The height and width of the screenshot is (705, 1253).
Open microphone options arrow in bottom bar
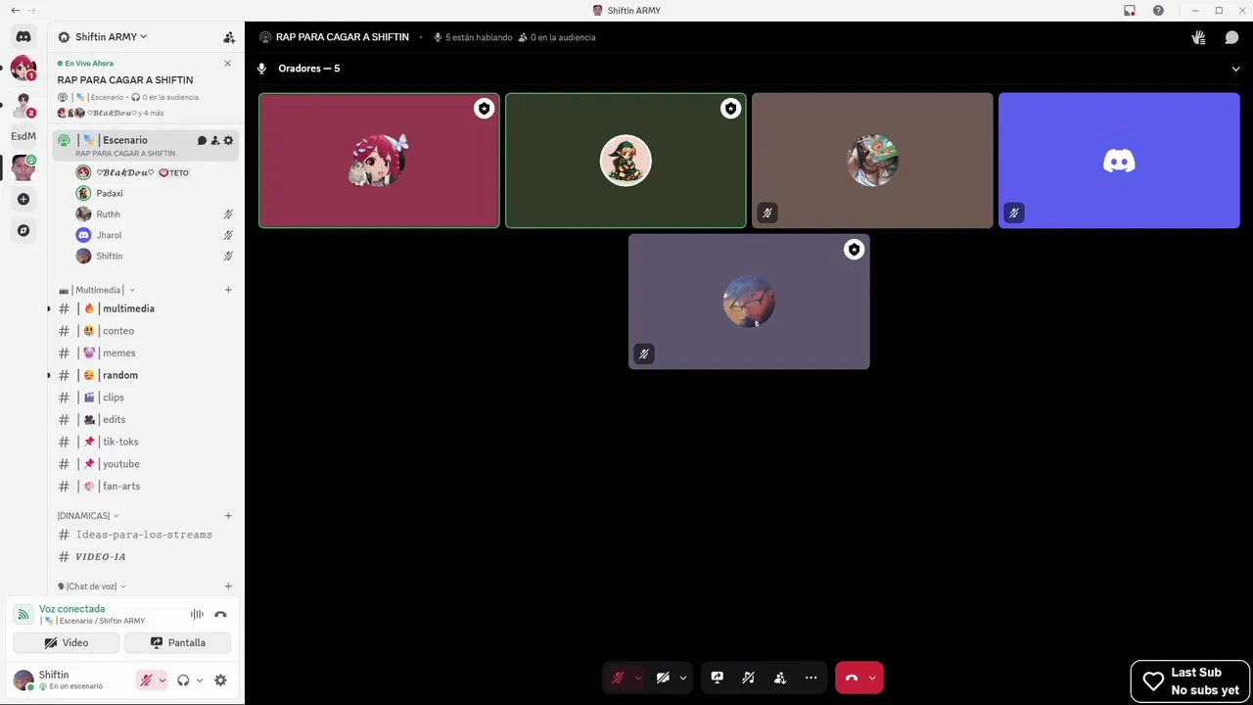(x=638, y=678)
